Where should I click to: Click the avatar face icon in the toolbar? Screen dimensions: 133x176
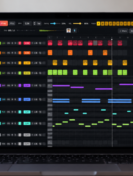tap(69, 31)
